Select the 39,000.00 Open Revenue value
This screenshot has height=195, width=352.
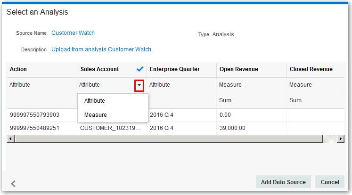tap(252, 128)
